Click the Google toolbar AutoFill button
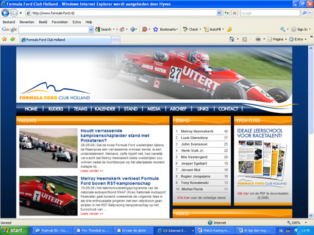 pos(214,29)
